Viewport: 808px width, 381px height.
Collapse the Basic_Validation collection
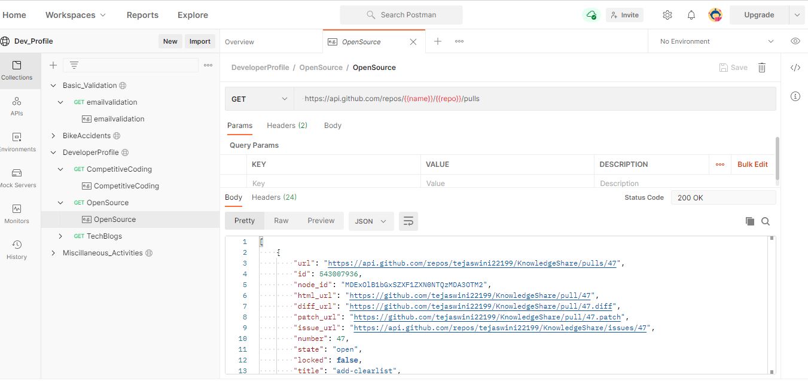pos(53,86)
